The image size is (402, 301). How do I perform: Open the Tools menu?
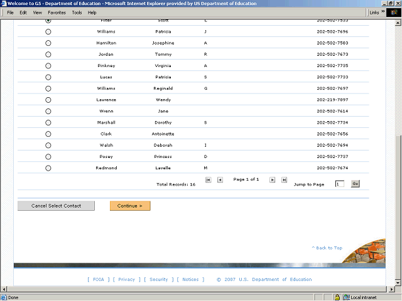click(x=77, y=13)
